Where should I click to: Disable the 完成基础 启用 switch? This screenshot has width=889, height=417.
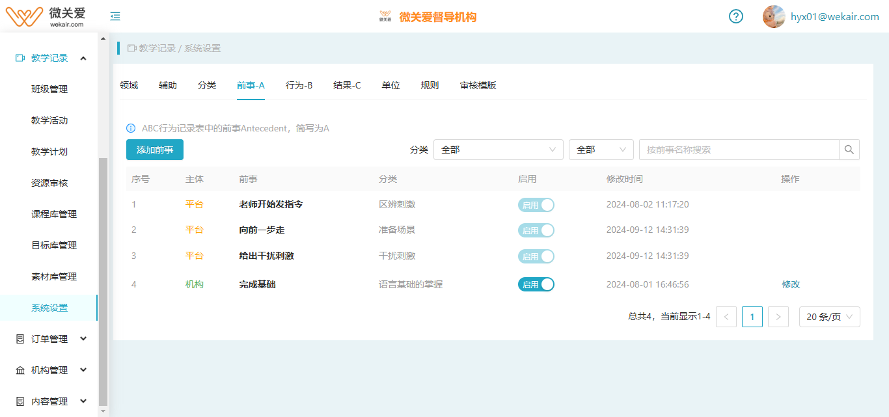coord(536,284)
